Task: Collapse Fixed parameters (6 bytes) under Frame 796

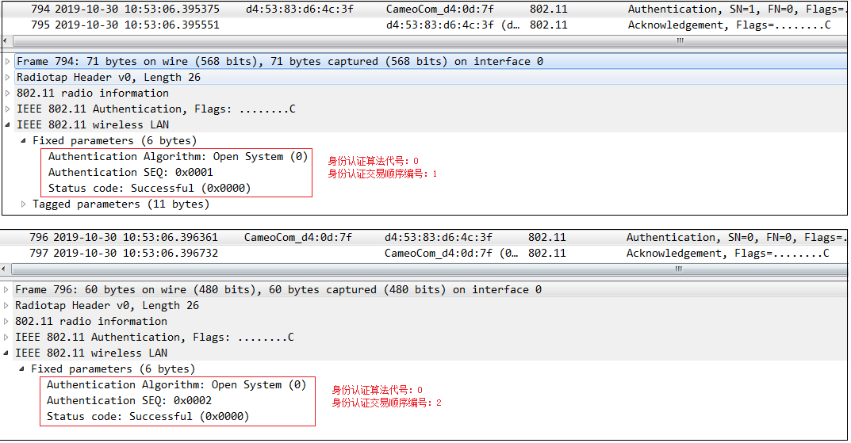Action: [x=21, y=369]
